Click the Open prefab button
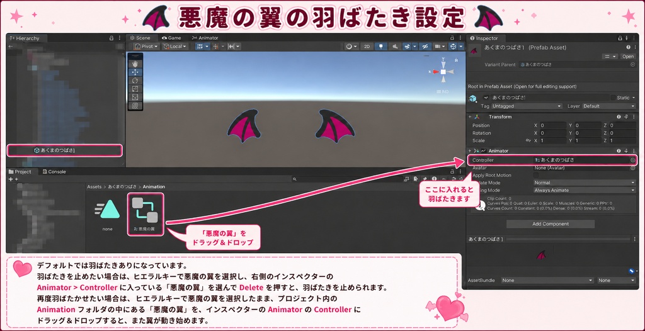 pyautogui.click(x=628, y=57)
